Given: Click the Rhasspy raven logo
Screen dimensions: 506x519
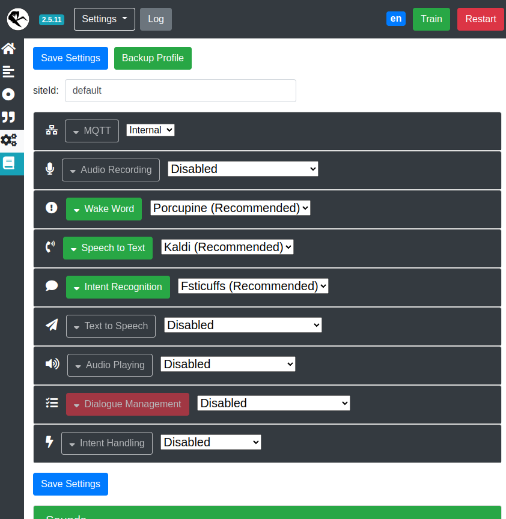Looking at the screenshot, I should (18, 19).
